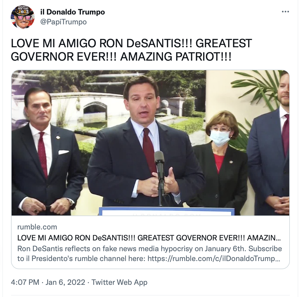Open the 4:07 PM timestamp link
The height and width of the screenshot is (297, 300).
tap(25, 282)
